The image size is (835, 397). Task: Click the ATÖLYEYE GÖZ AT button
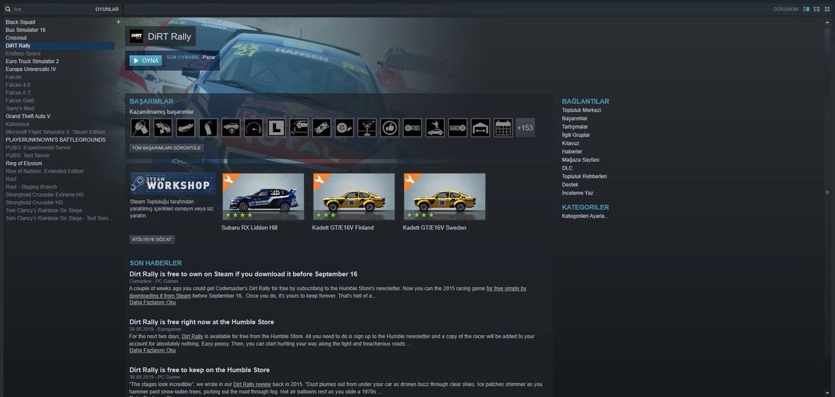tap(152, 239)
